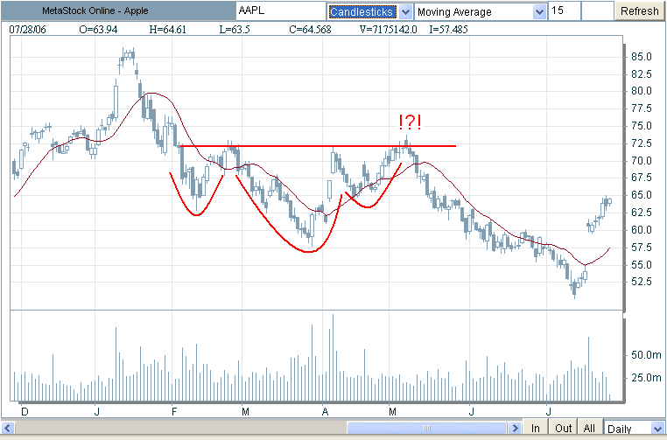Screen dimensions: 667x440
Task: Click the F month label on time axis
Action: pyautogui.click(x=174, y=412)
